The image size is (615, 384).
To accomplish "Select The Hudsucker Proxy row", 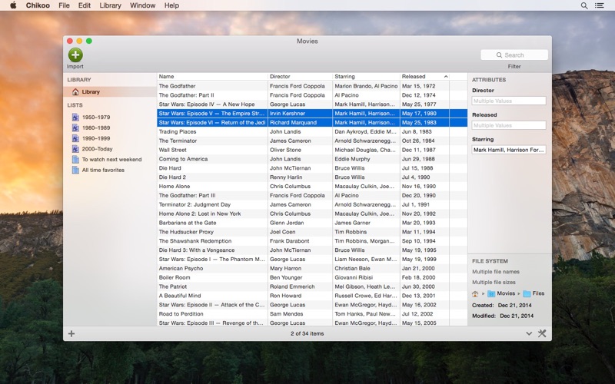I will [x=312, y=232].
